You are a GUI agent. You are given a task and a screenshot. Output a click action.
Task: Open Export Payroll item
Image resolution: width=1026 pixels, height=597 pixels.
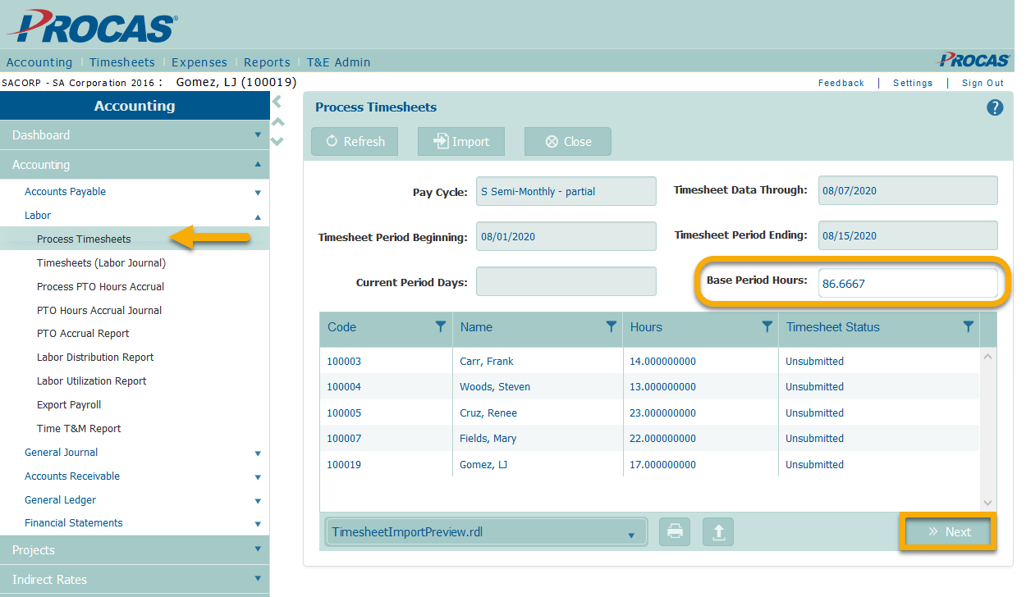(69, 405)
